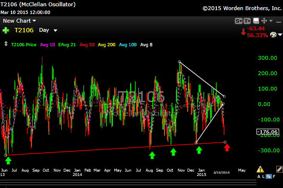Click the red down-arrow change indicator
Screen dimensions: 283x188
[243, 32]
